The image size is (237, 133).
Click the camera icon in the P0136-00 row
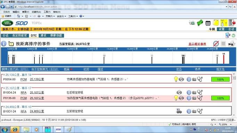[194, 98]
